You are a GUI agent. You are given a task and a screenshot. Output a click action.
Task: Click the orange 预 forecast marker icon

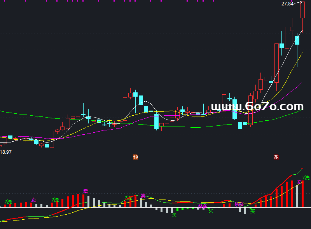tap(135, 157)
